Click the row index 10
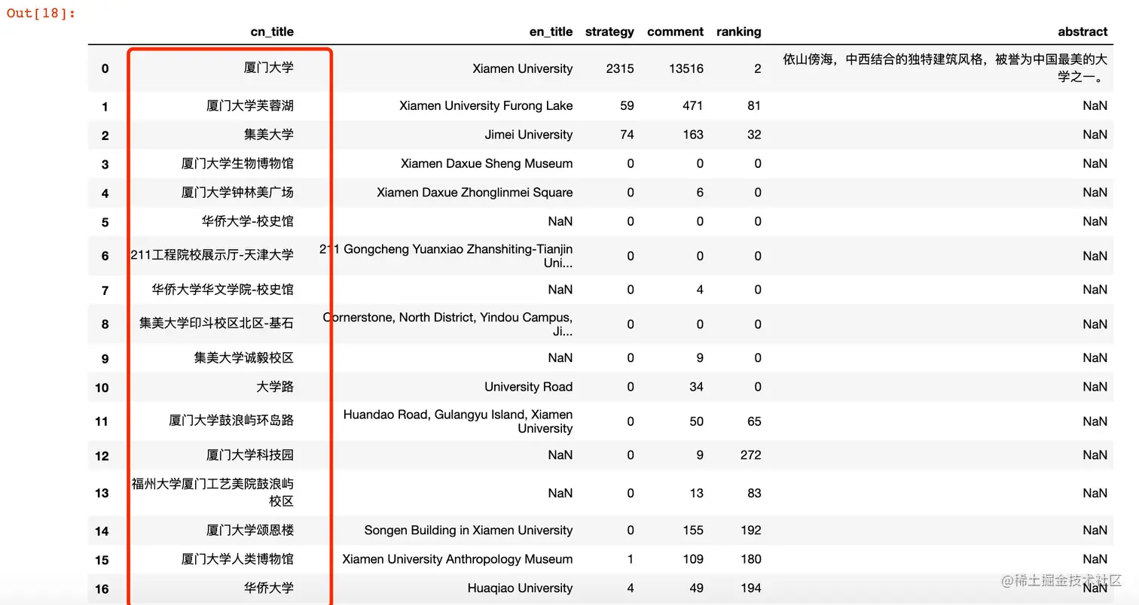 tap(102, 388)
